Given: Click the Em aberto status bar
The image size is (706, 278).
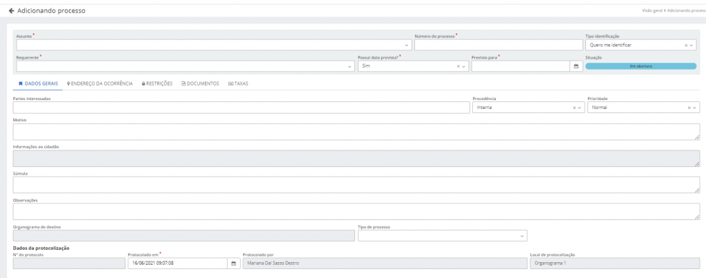Looking at the screenshot, I should click(x=641, y=66).
